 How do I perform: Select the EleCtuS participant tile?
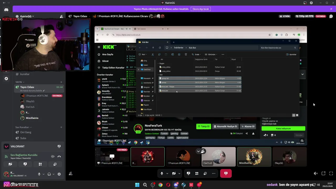click(219, 157)
